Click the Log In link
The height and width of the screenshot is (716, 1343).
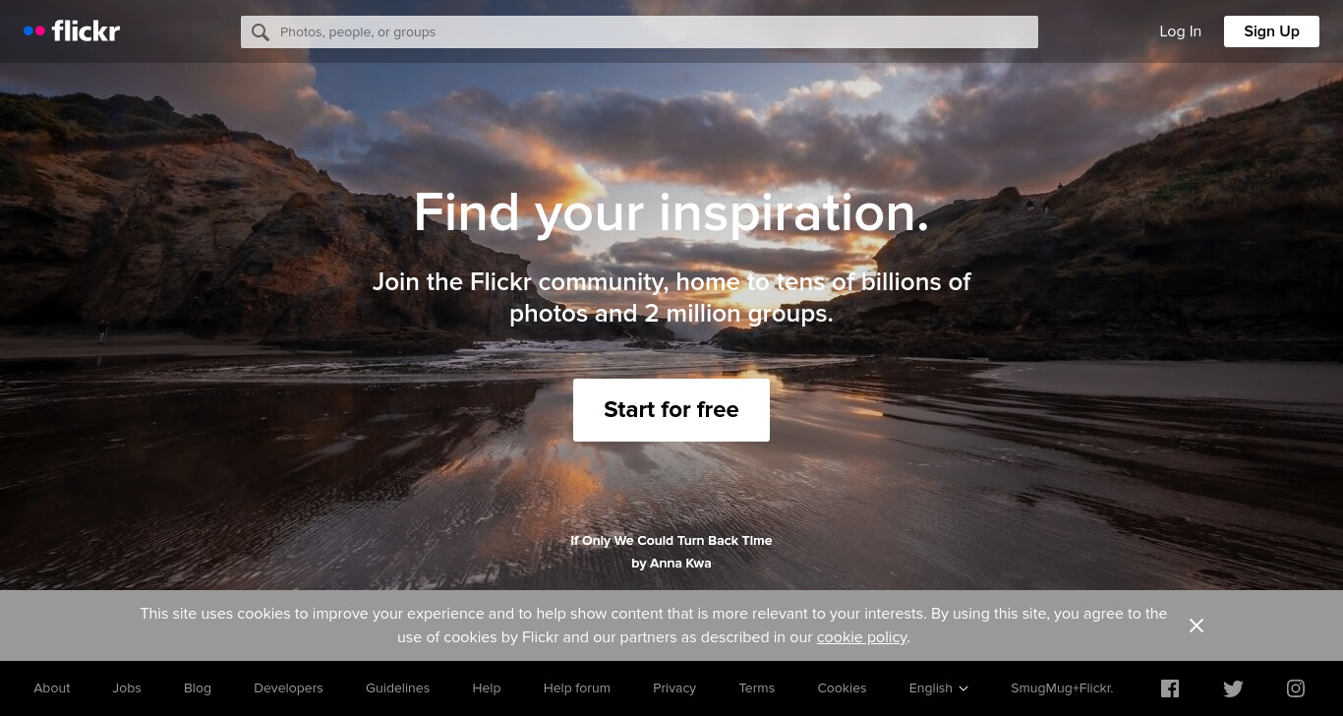coord(1180,31)
